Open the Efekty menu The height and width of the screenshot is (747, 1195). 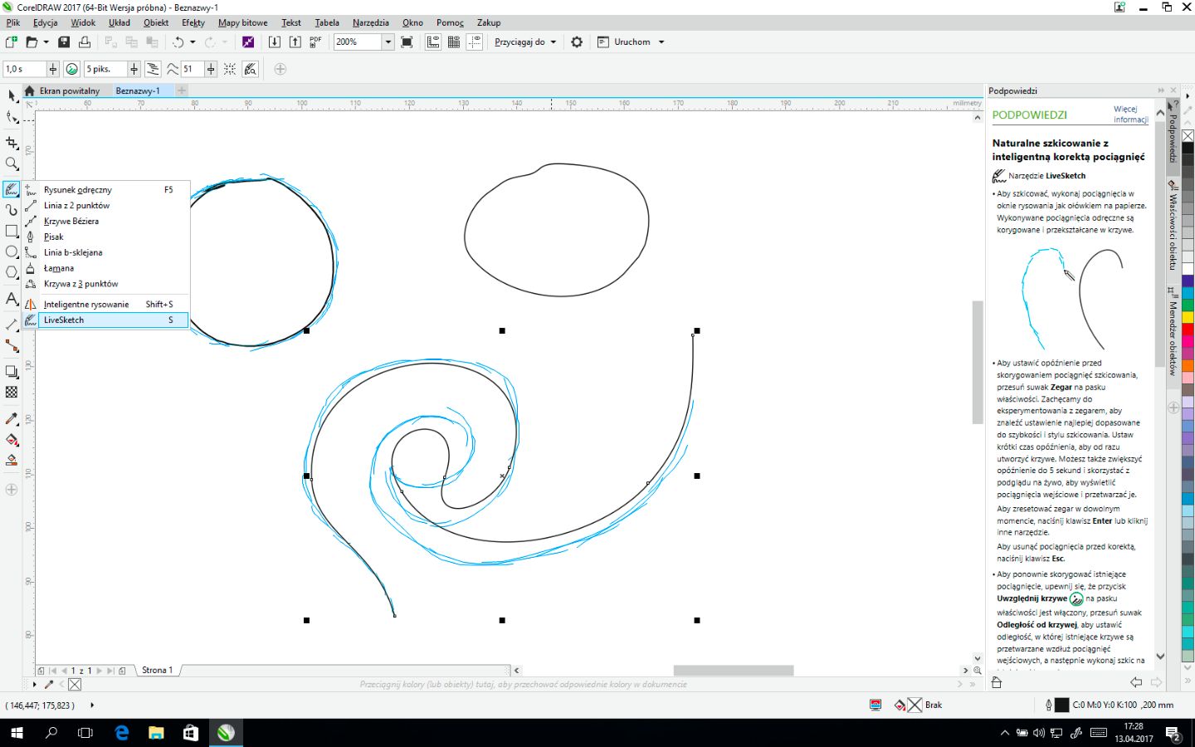coord(193,22)
